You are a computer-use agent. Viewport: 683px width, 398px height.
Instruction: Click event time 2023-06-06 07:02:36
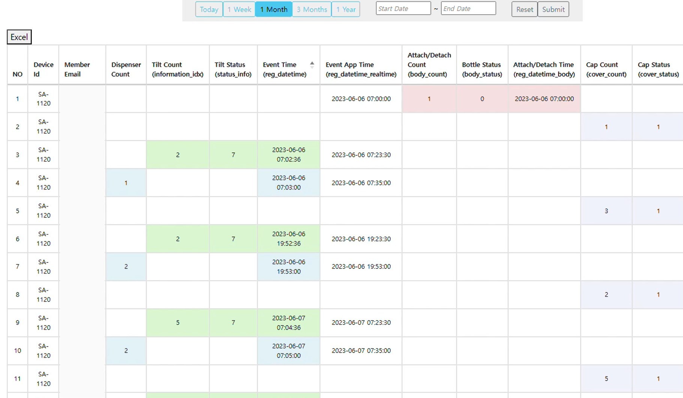[289, 155]
